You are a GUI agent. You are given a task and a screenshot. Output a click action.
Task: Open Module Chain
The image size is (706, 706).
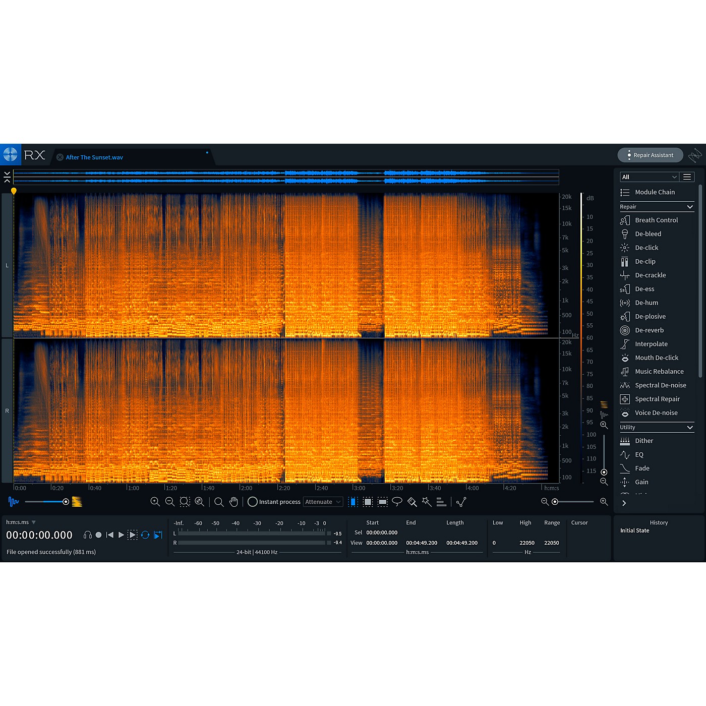click(655, 192)
